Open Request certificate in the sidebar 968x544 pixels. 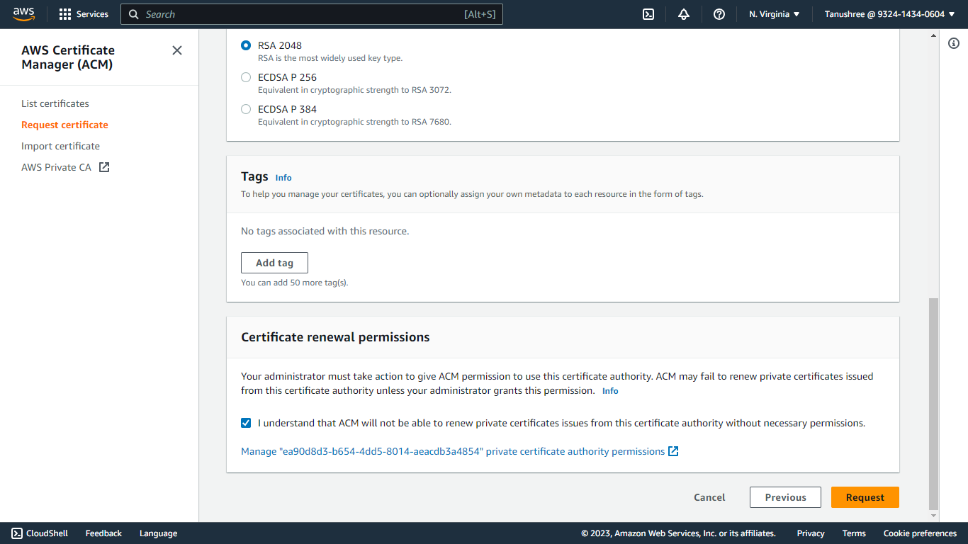tap(64, 125)
